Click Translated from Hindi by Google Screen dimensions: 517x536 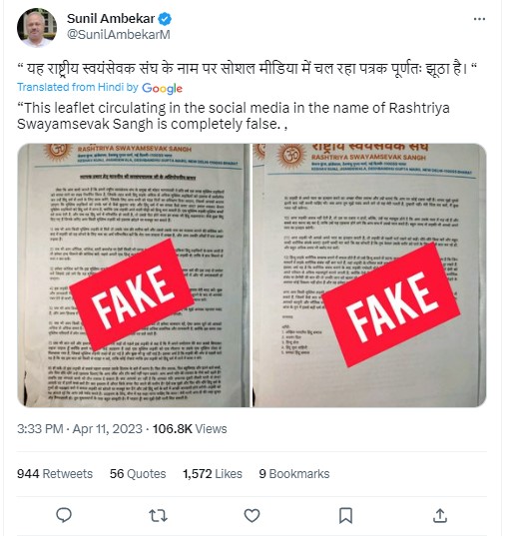pyautogui.click(x=100, y=88)
